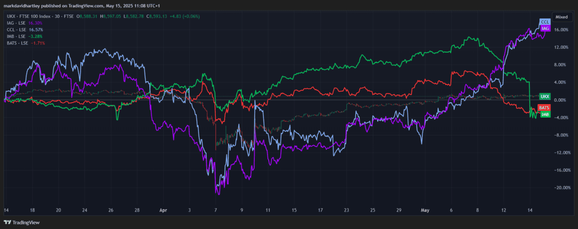
Task: Click the May marker on time axis
Action: (425, 210)
